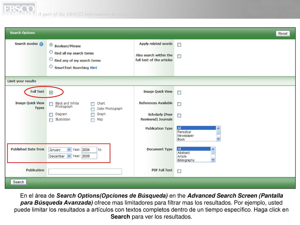This screenshot has height=225, width=300.
Task: Click the start Year field with 2004
Action: pos(89,150)
